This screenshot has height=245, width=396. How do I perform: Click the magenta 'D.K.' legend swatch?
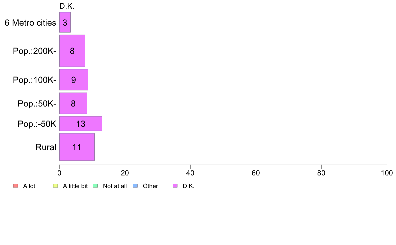coord(175,186)
